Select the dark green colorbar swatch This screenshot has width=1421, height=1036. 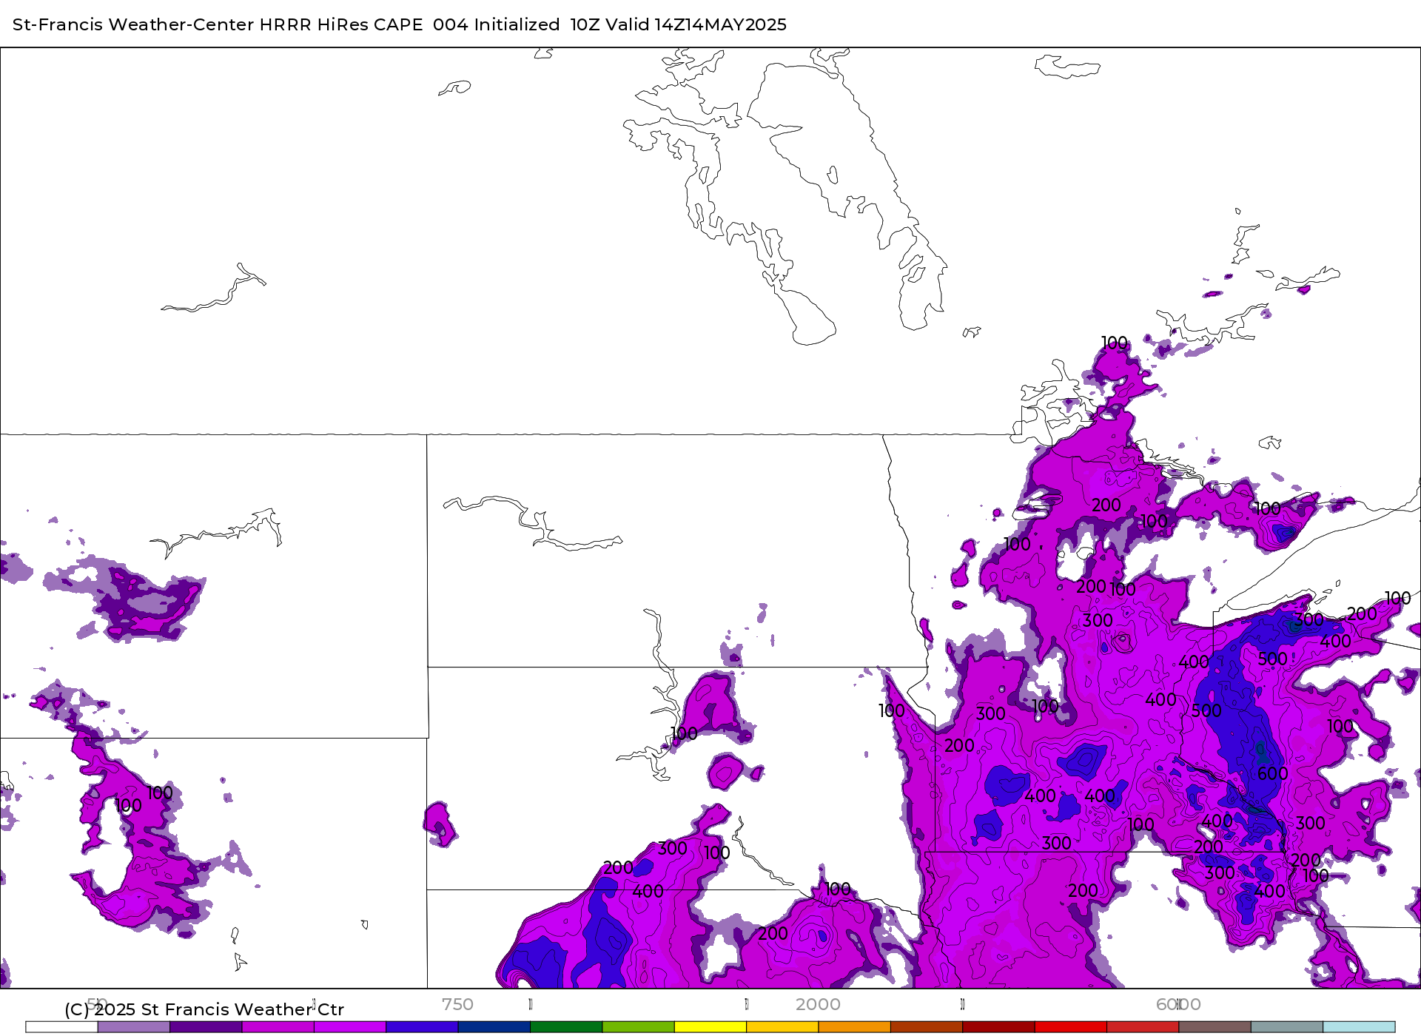(x=566, y=1027)
